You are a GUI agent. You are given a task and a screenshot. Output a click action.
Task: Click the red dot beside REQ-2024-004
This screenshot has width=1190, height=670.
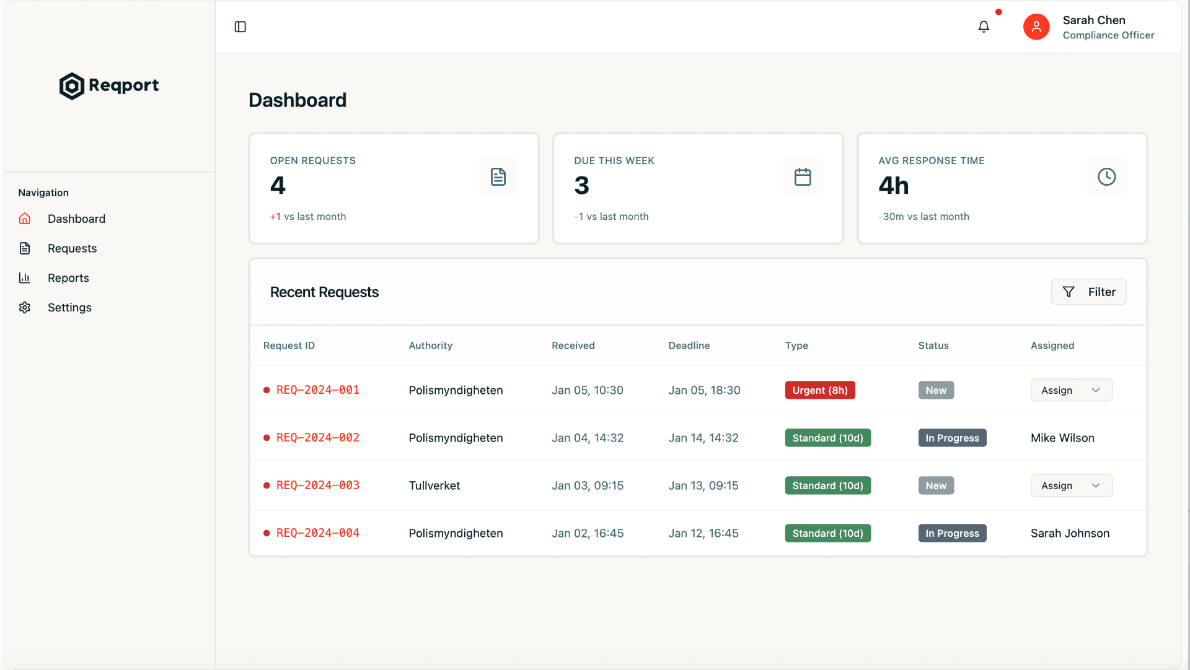[267, 533]
